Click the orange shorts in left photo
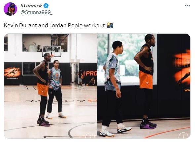The height and width of the screenshot is (142, 195). point(42,89)
